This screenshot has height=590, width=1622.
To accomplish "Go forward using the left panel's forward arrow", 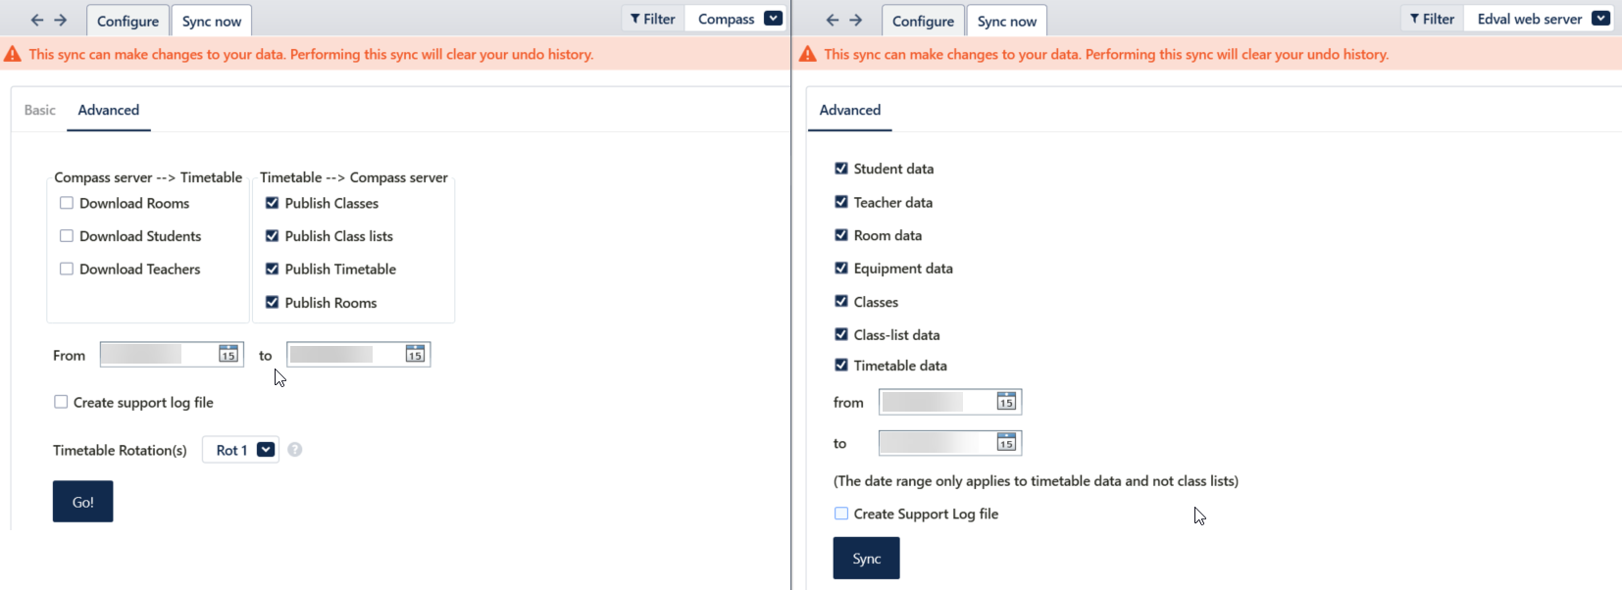I will pos(61,20).
